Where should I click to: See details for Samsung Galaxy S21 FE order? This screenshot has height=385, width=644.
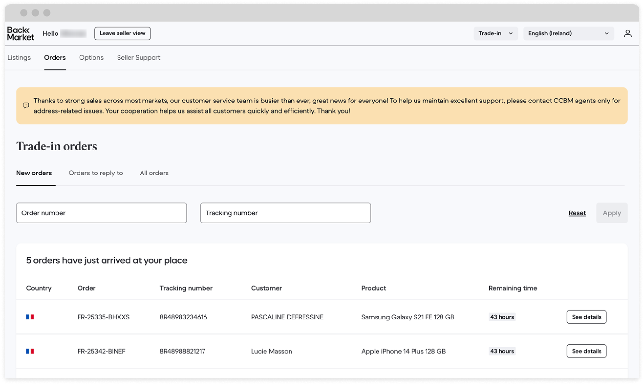point(586,317)
